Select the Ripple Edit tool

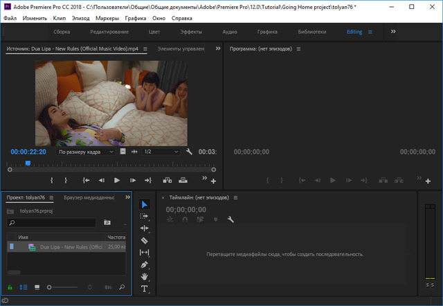(145, 228)
